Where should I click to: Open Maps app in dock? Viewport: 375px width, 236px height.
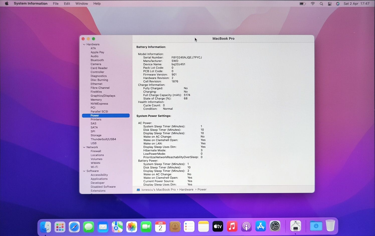(x=117, y=227)
